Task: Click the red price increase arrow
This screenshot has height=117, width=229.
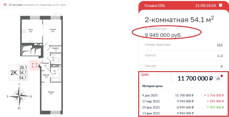Action: click(222, 76)
